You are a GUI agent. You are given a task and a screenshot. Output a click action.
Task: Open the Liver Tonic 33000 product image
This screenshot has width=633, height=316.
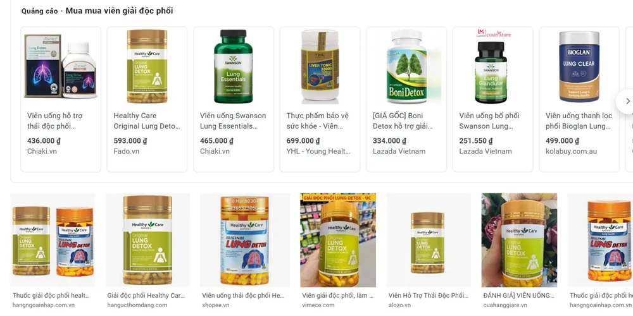(320, 66)
